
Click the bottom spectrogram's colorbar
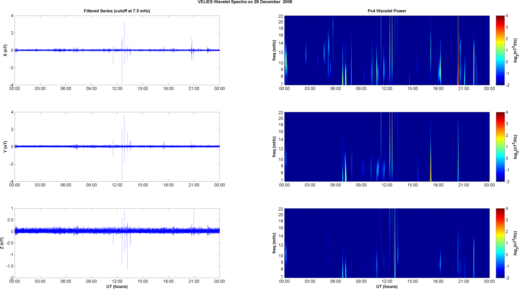tap(500, 243)
